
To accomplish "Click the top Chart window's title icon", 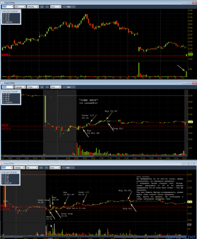I will click(x=3, y=3).
